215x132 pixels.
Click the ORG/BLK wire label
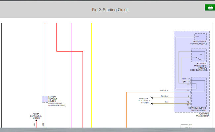click(164, 90)
